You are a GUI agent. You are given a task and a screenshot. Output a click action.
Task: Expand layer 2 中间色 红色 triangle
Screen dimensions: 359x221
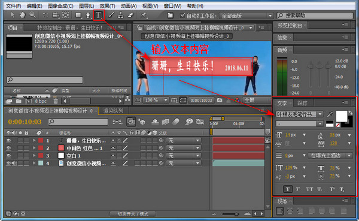pos(34,148)
